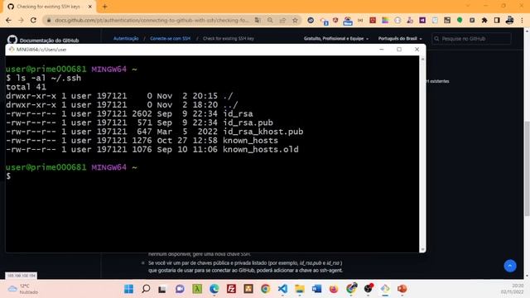Switch to Git Bash via its taskbar icon
This screenshot has height=298, width=530.
click(385, 289)
